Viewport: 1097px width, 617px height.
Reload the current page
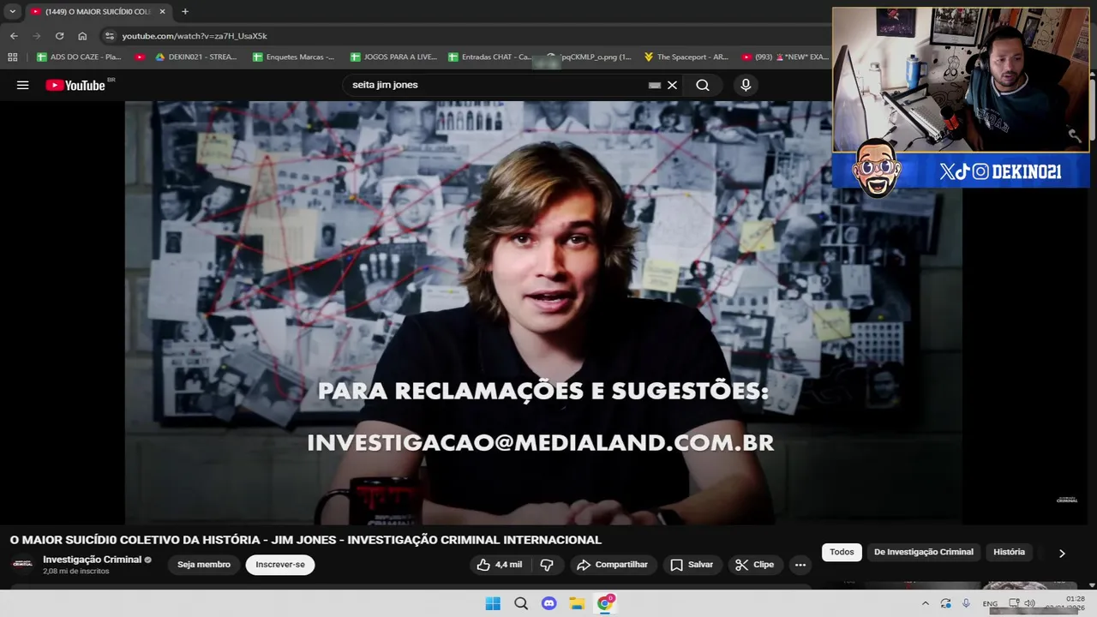(59, 36)
